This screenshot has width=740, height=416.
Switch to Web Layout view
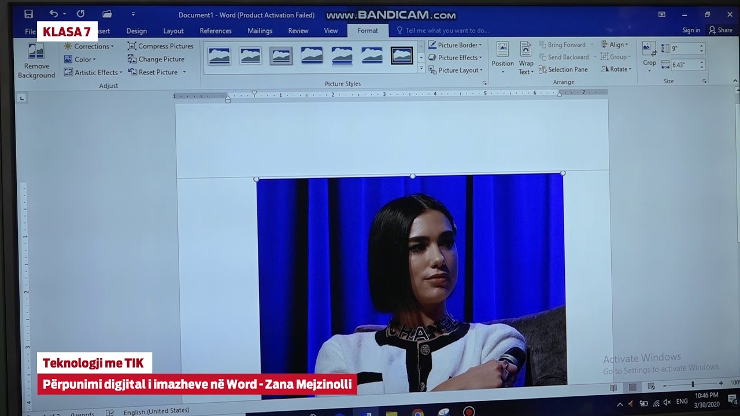pyautogui.click(x=652, y=386)
